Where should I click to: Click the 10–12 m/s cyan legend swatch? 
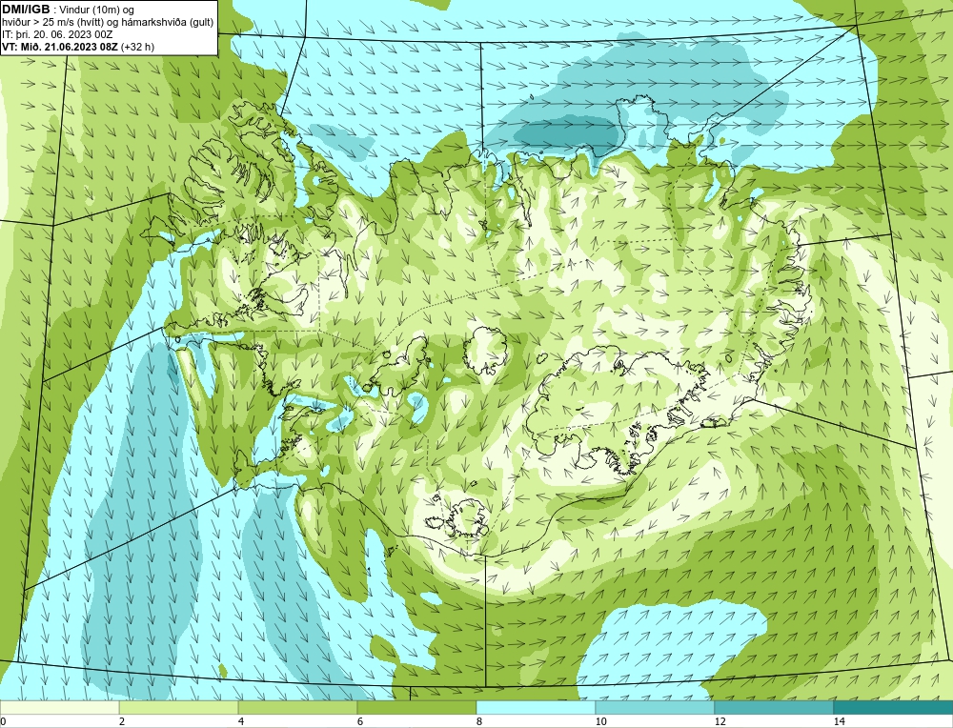pos(656,708)
